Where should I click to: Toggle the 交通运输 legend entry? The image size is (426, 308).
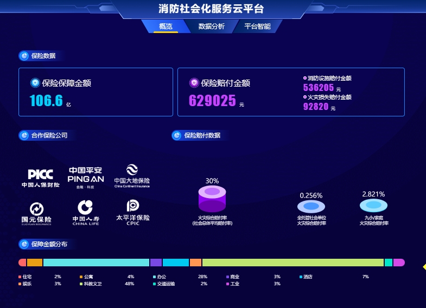(x=164, y=284)
